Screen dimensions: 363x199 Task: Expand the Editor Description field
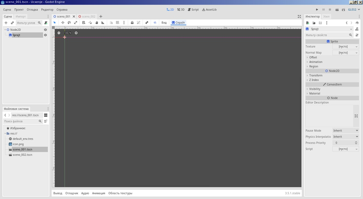(356, 116)
